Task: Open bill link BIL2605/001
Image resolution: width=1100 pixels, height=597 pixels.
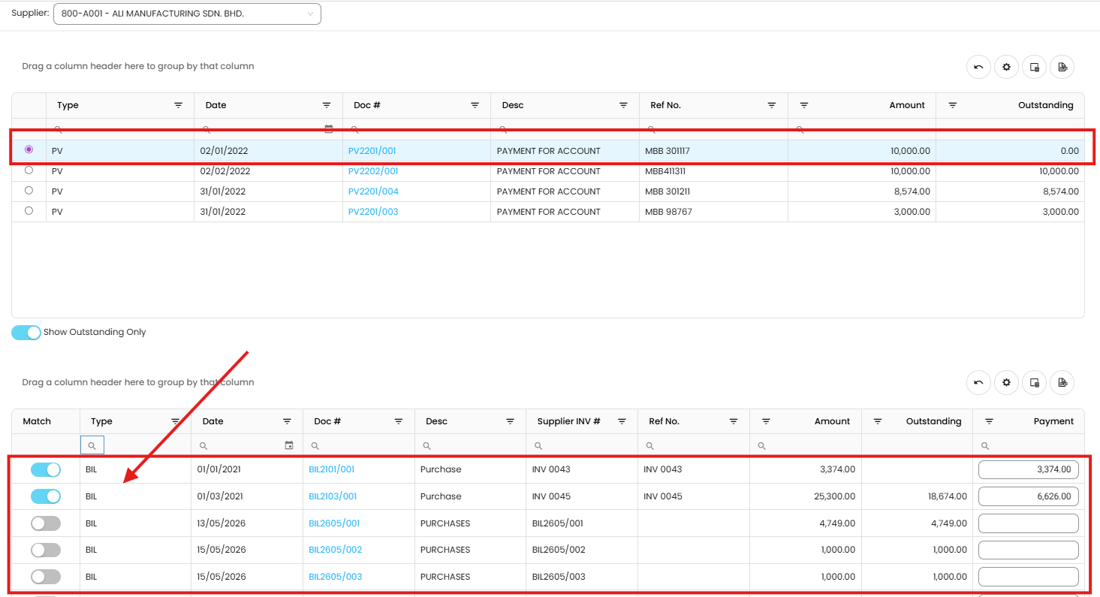Action: click(334, 523)
